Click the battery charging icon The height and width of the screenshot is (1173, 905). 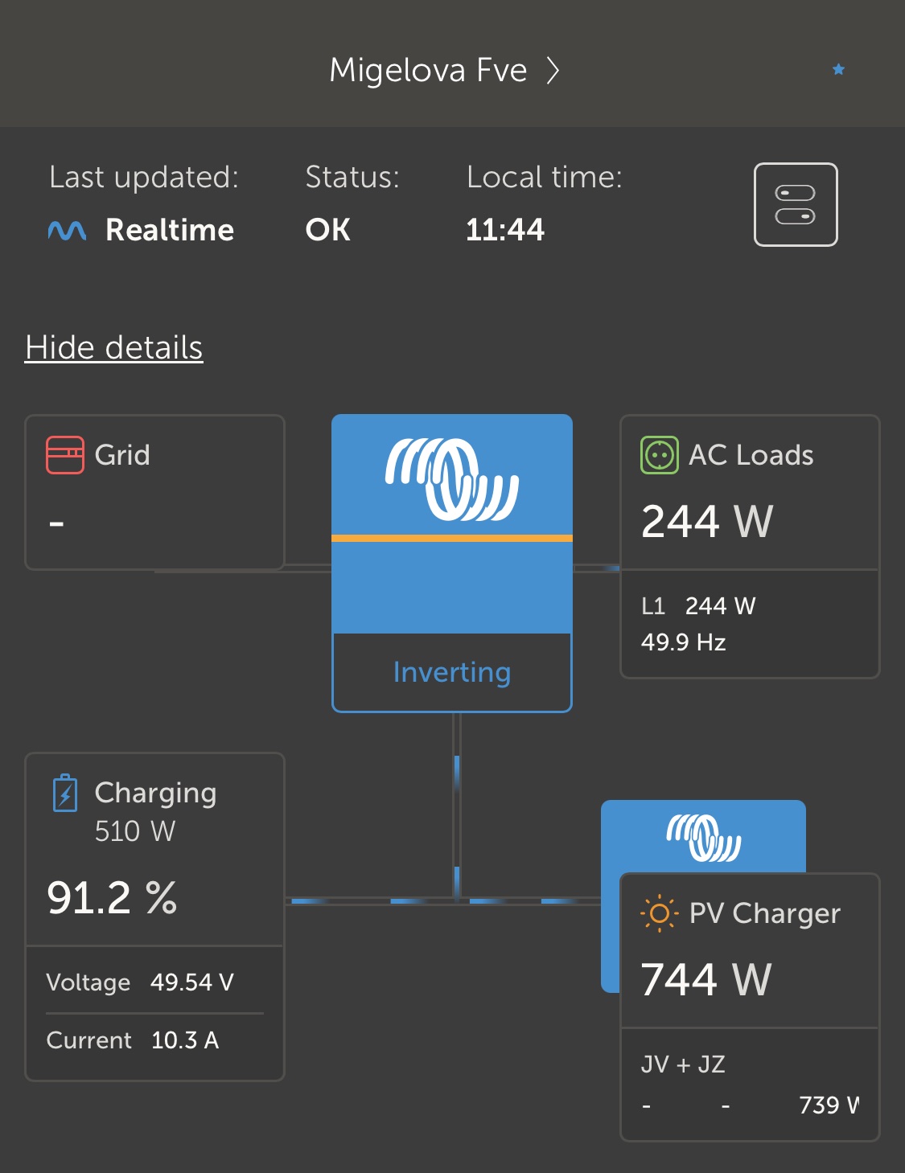65,793
